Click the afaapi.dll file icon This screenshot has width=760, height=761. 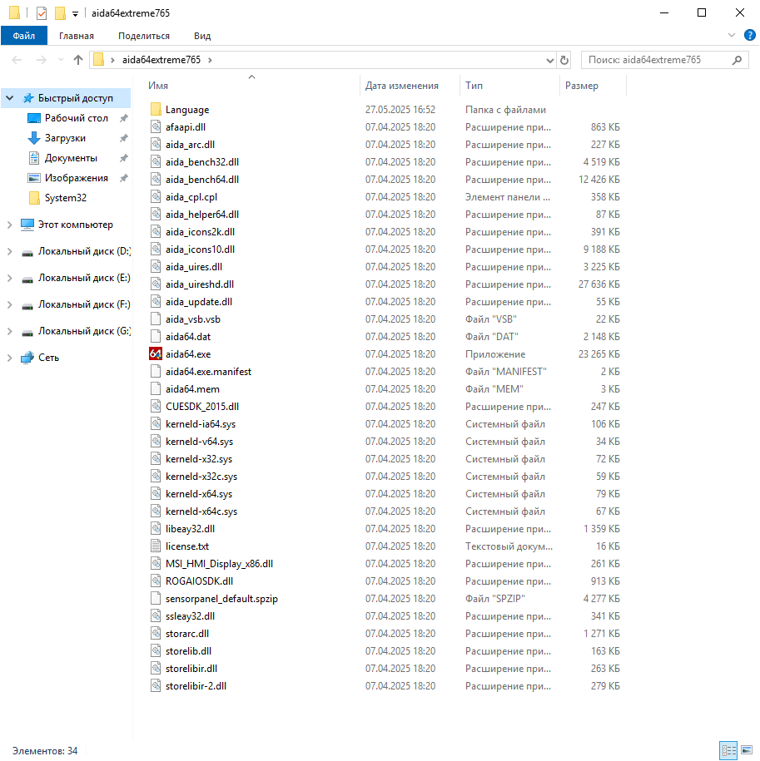156,127
